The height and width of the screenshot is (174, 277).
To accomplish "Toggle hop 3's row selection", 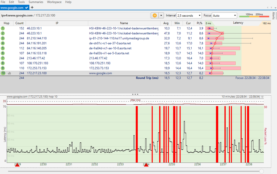I will [2, 38].
